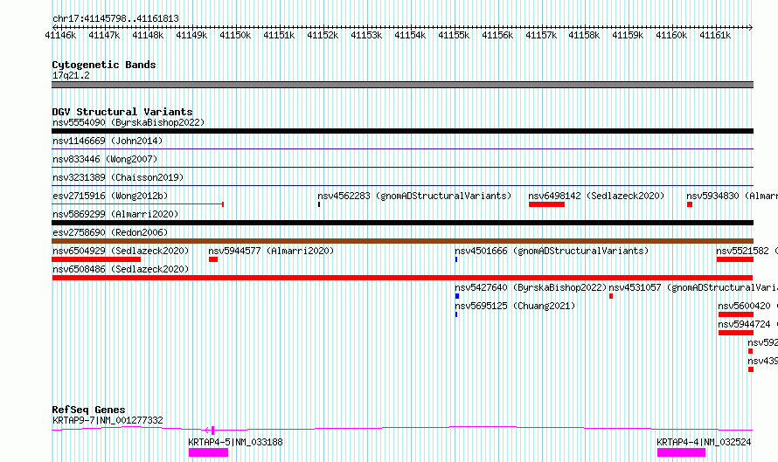Image resolution: width=778 pixels, height=462 pixels.
Task: Select the long red nsv6508486 bar
Action: click(x=402, y=278)
